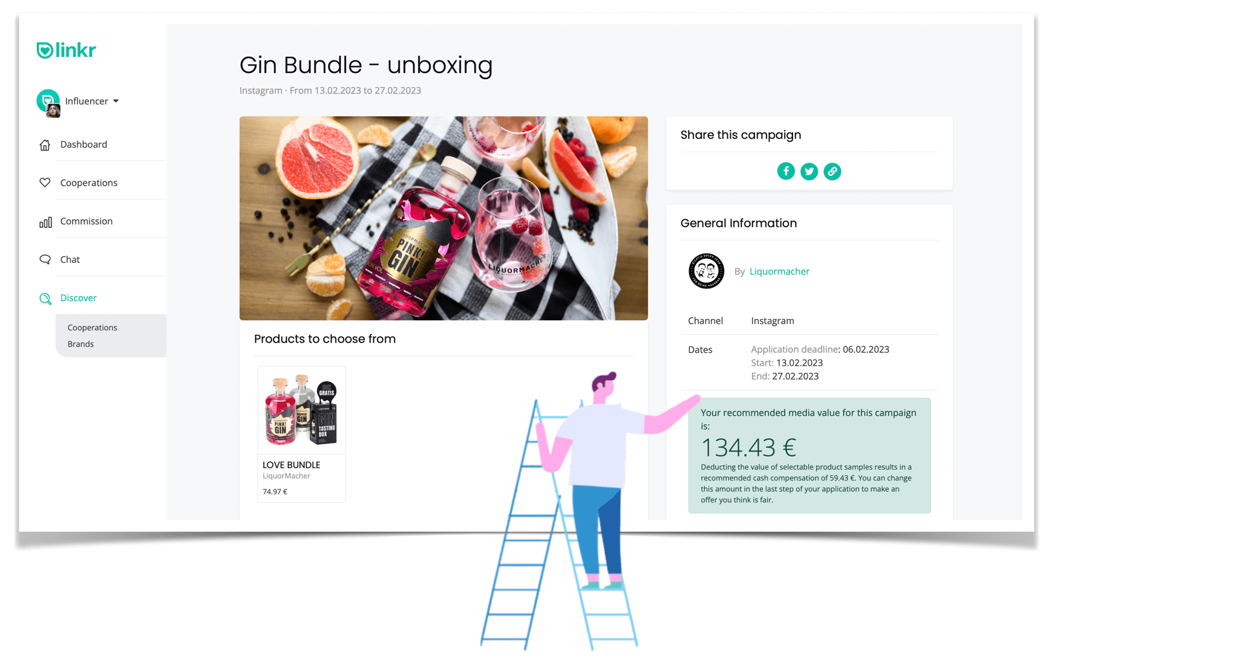Click the Influencer profile avatar
The height and width of the screenshot is (666, 1250).
(x=48, y=103)
